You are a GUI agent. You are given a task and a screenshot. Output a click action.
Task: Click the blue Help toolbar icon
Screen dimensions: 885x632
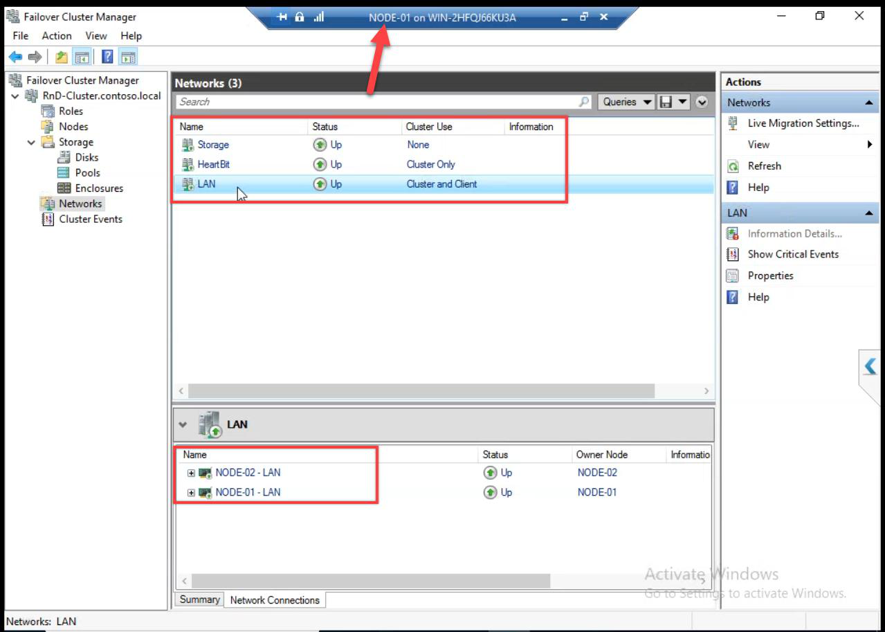[x=108, y=57]
